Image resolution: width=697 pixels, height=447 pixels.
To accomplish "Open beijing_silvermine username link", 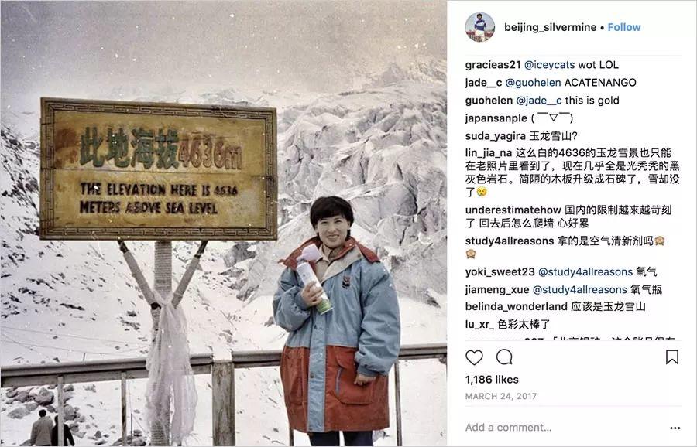I will pyautogui.click(x=551, y=27).
